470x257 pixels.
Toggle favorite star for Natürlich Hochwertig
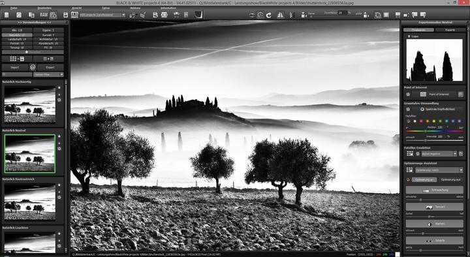[x=59, y=87]
